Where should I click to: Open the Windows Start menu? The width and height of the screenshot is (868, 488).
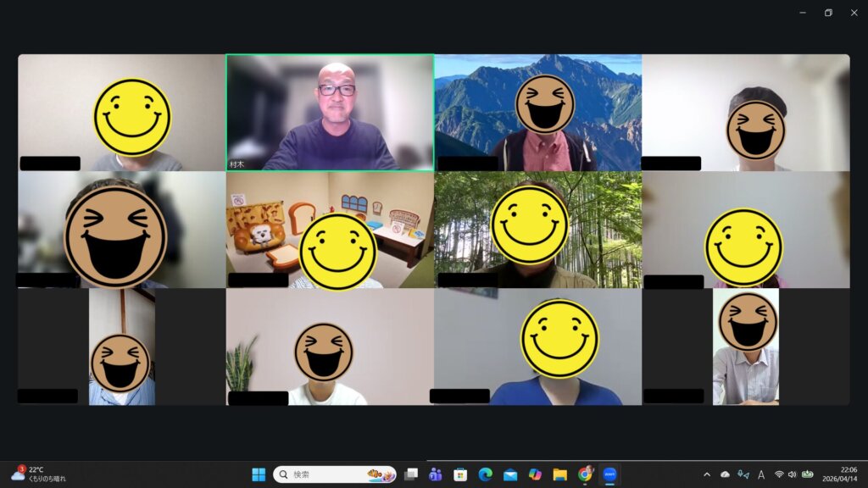pyautogui.click(x=259, y=474)
